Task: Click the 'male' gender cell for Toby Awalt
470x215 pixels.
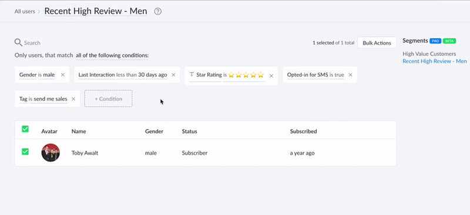Action: [151, 153]
